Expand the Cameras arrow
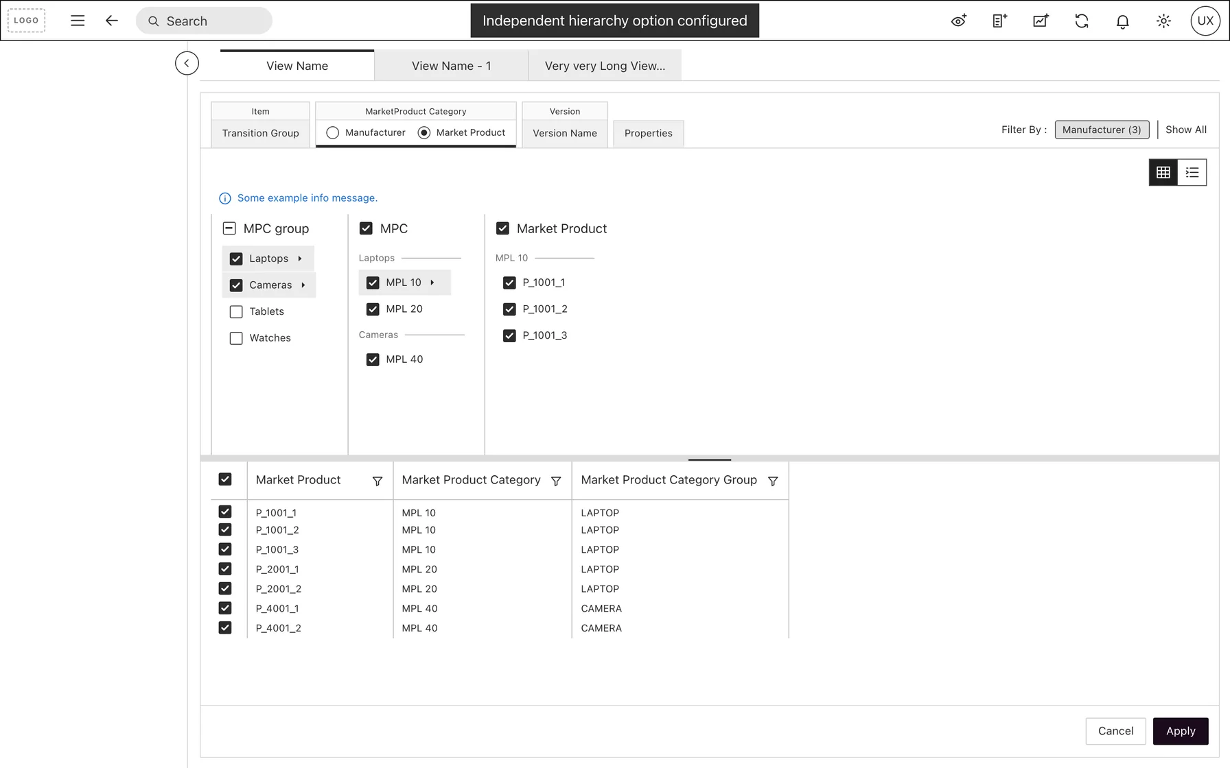Viewport: 1230px width, 768px height. click(x=303, y=285)
